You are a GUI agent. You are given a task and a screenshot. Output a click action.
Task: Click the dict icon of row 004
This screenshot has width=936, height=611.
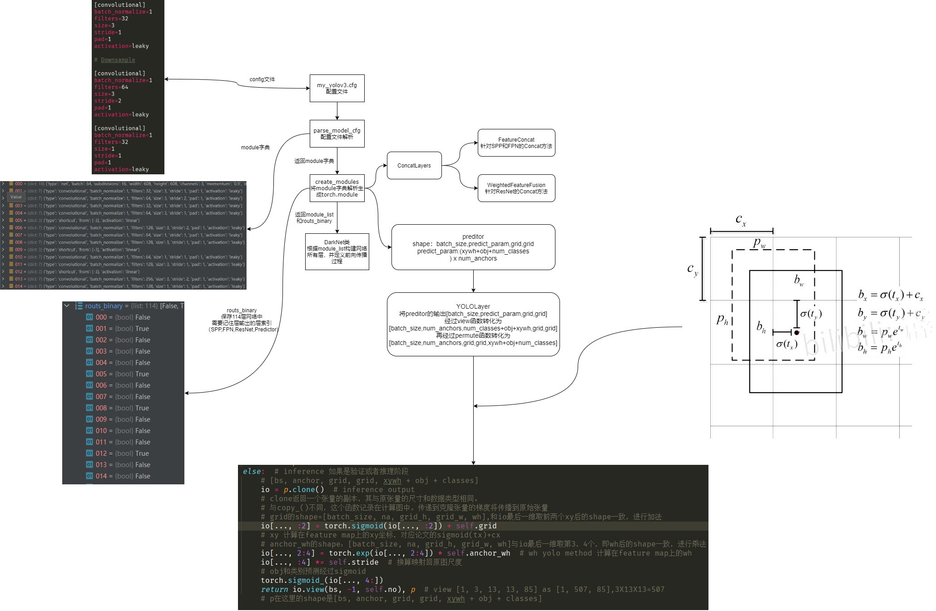pyautogui.click(x=11, y=213)
